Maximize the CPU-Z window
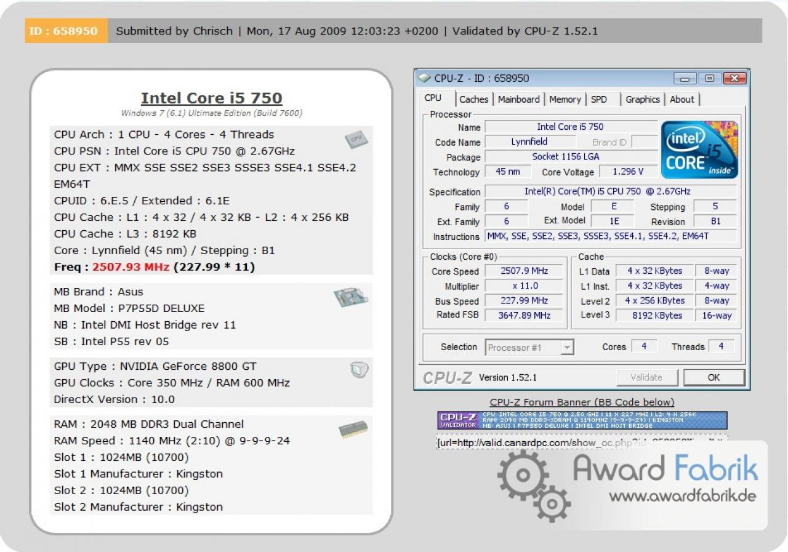Screen dimensions: 788x552 (x=710, y=78)
